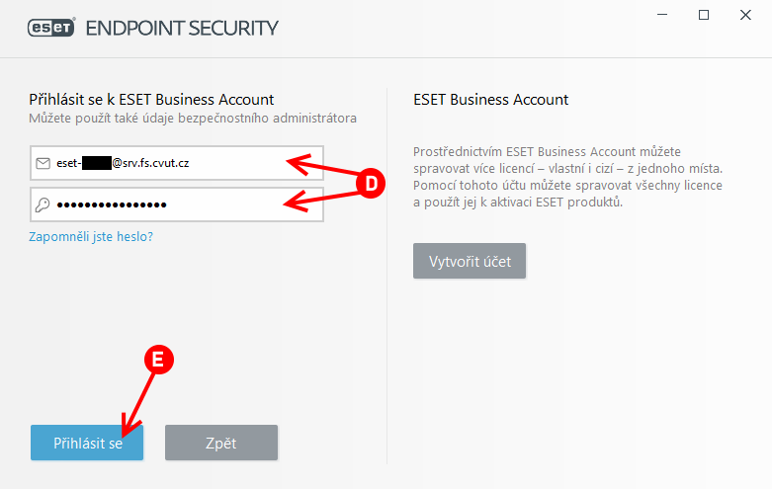Click the right-side ESET Business Account heading
Image resolution: width=772 pixels, height=489 pixels.
[x=491, y=100]
